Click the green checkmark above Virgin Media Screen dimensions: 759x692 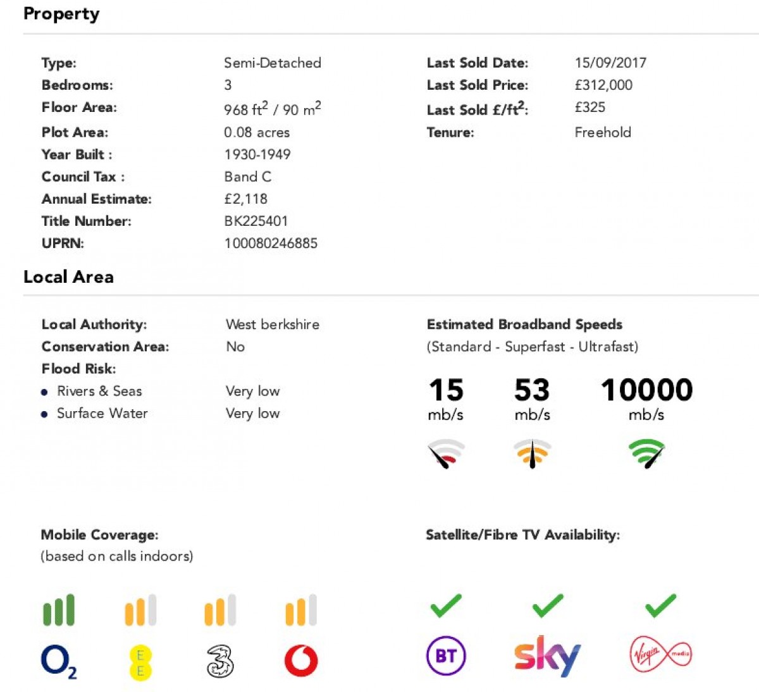(660, 606)
